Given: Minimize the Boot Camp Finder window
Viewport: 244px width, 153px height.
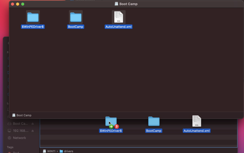Looking at the screenshot, I should click(x=18, y=4).
